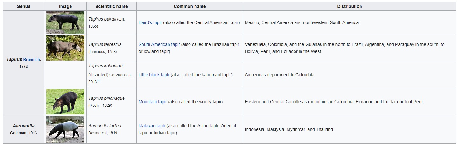
Task: Select the Image column header
Action: [65, 6]
